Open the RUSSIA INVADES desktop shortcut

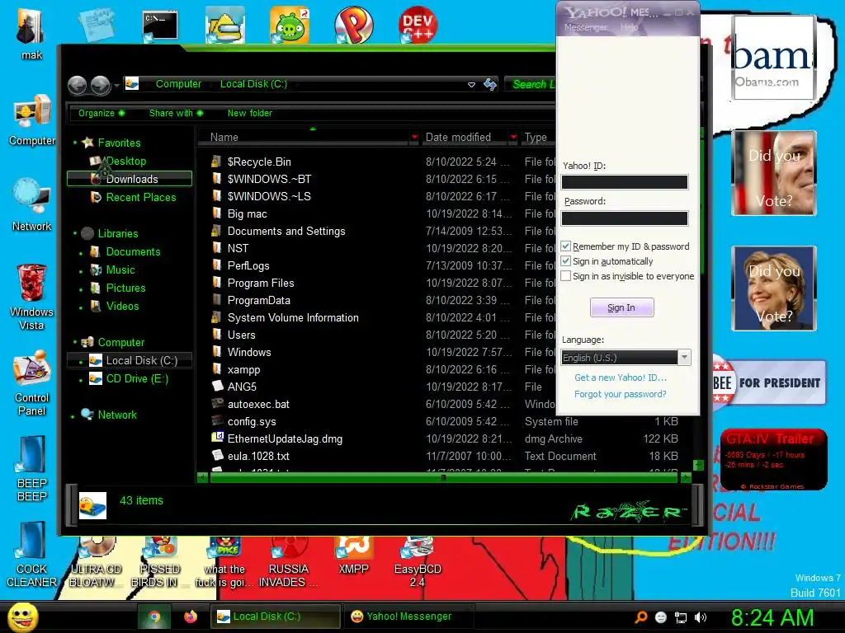(x=288, y=561)
